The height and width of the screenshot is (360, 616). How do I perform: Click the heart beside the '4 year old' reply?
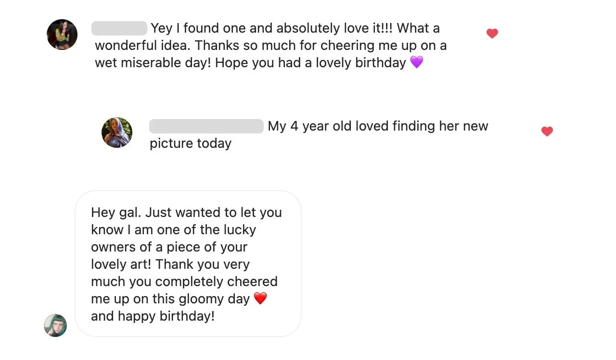pyautogui.click(x=547, y=131)
